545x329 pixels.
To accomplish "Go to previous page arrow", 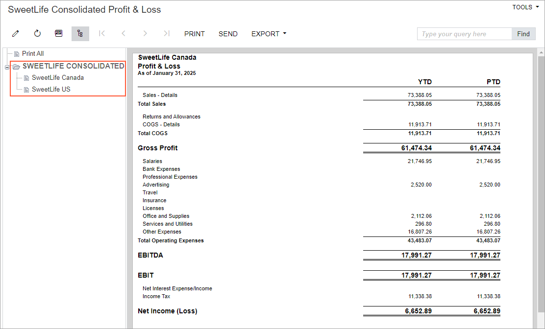I will (x=124, y=33).
